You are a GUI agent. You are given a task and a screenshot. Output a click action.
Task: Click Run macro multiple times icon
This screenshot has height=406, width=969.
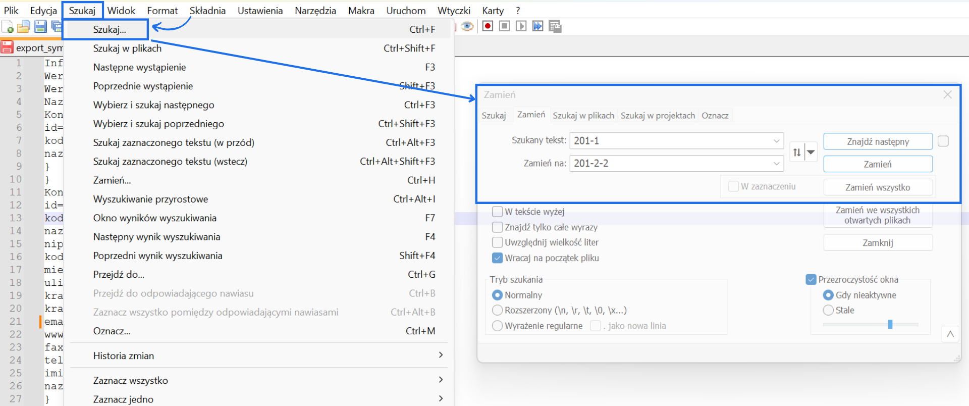click(538, 26)
